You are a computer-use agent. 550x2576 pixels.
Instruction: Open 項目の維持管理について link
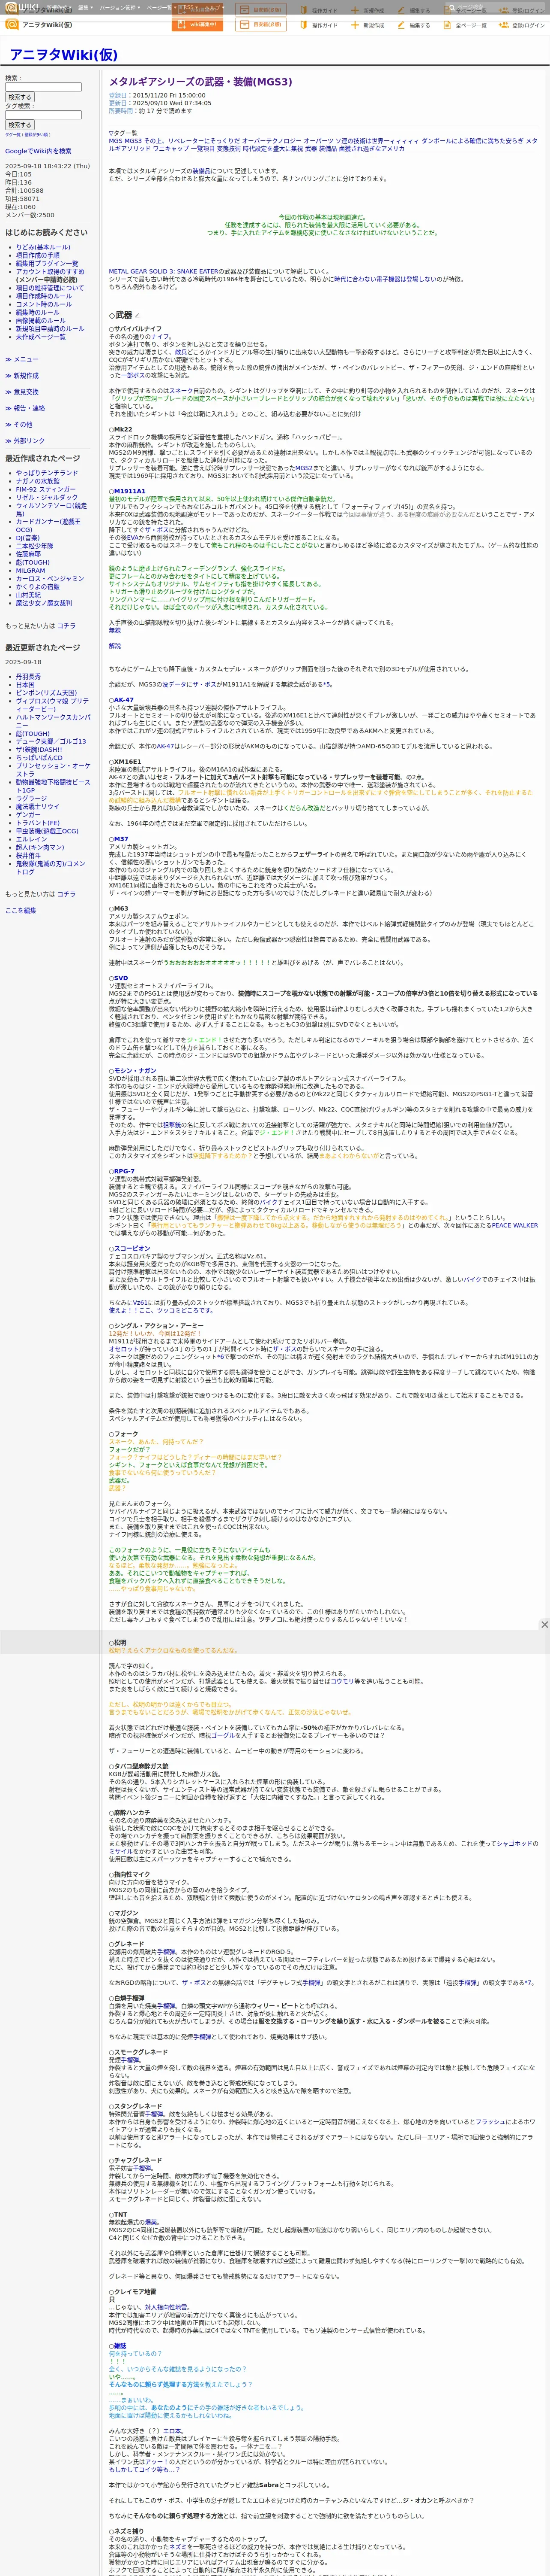[50, 288]
